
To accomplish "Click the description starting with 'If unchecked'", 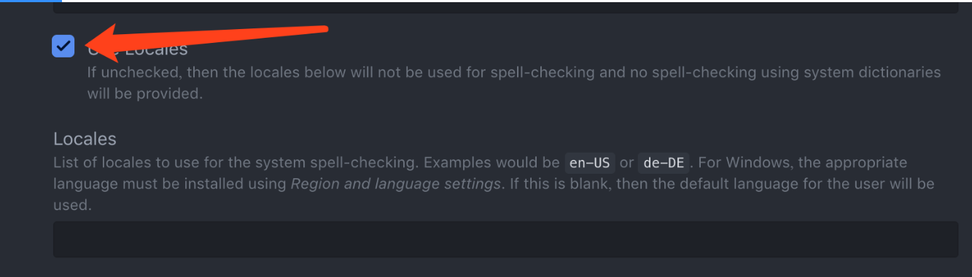I will coord(514,83).
